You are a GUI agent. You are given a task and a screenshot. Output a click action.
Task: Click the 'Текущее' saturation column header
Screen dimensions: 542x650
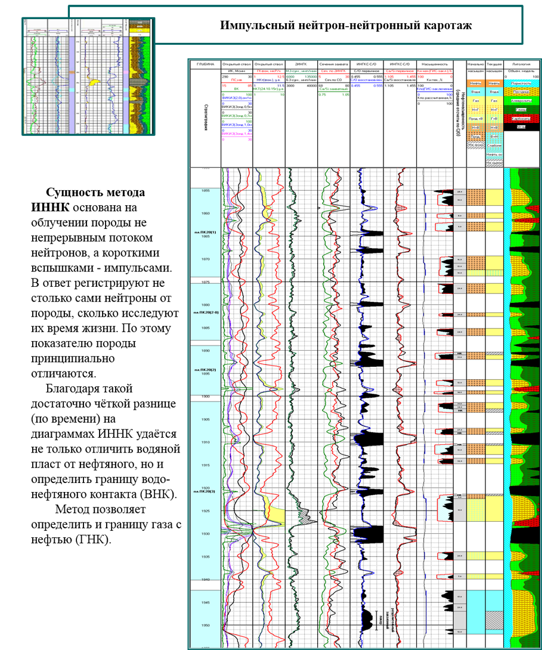(494, 64)
